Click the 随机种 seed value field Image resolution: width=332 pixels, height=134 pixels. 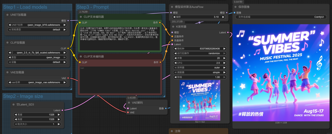[x=200, y=49]
